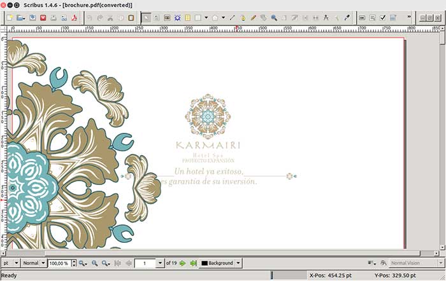Click the Edit Contents of Frame tool

(x=284, y=18)
